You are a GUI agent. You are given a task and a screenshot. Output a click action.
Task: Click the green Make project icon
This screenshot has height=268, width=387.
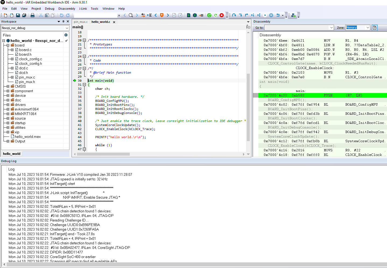(209, 15)
